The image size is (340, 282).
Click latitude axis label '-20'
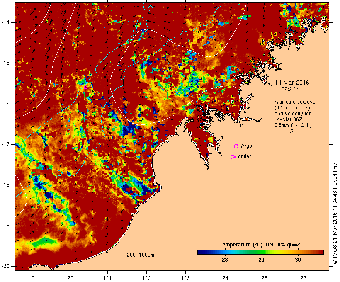5,266
